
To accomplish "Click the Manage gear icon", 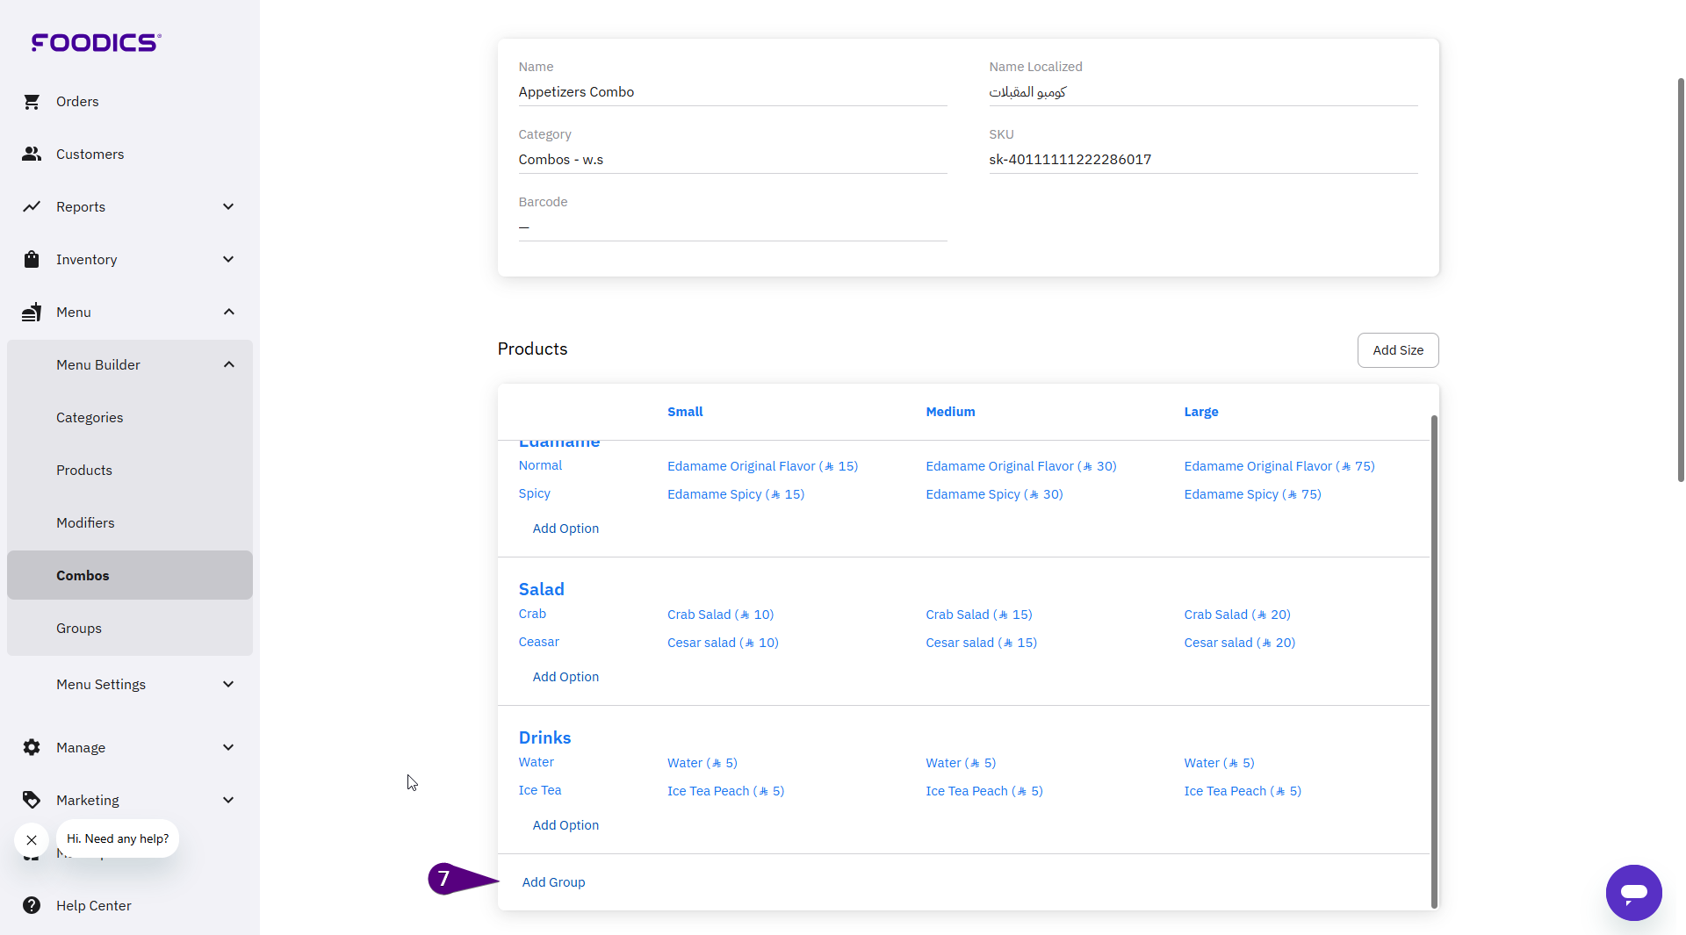I will [32, 748].
